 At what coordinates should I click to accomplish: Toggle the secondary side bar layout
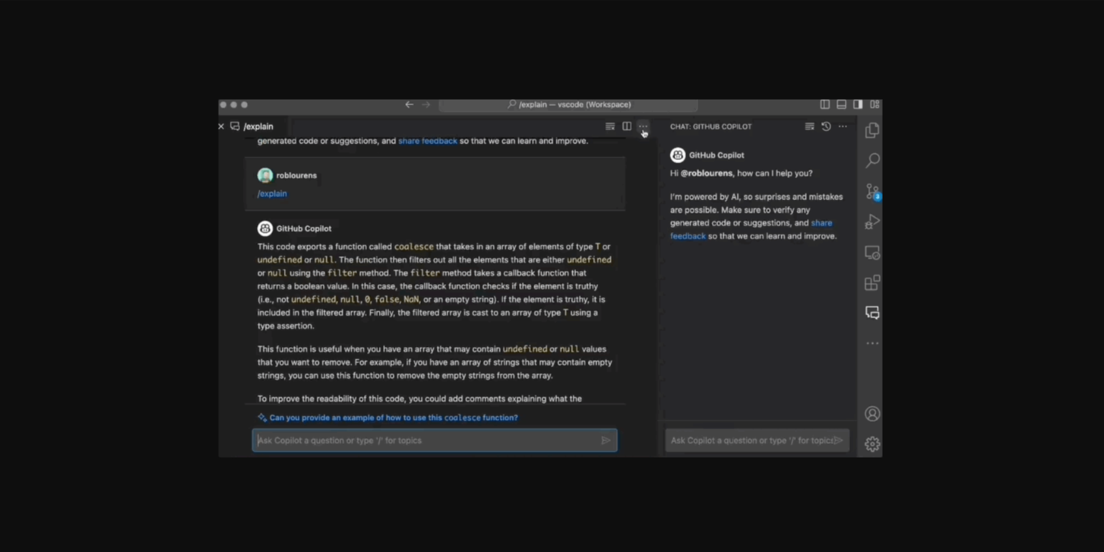point(857,105)
